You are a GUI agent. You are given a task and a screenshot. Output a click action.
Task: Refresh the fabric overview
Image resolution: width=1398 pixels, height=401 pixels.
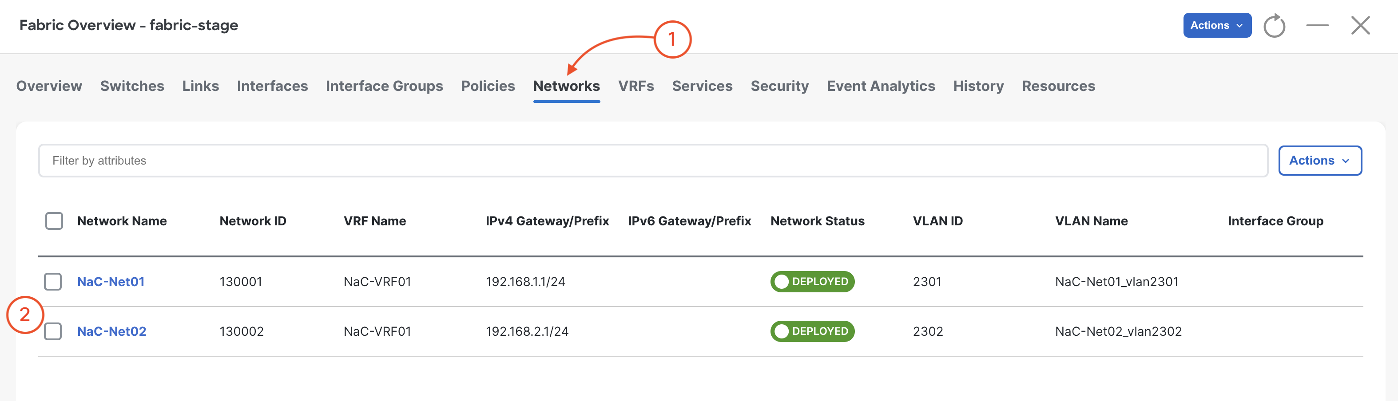click(1274, 25)
